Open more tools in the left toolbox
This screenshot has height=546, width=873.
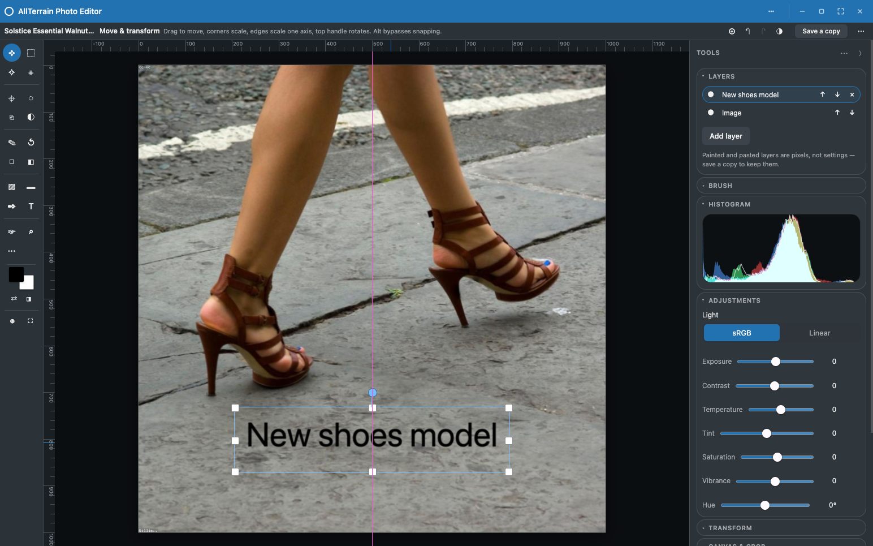(12, 251)
